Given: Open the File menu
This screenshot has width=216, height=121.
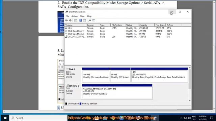Looking at the screenshot, I should click(x=67, y=16).
